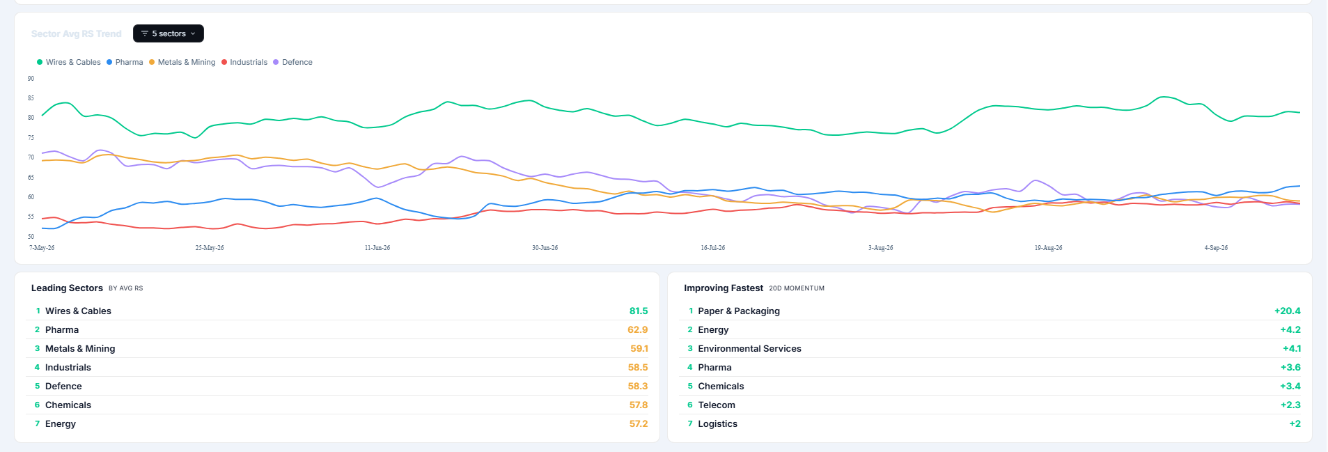The image size is (1328, 452).
Task: Click the 59.1 RS value
Action: click(x=639, y=348)
